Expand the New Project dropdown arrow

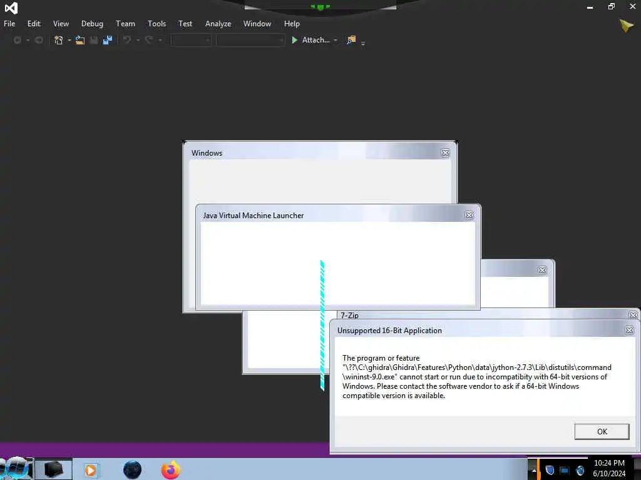point(69,40)
